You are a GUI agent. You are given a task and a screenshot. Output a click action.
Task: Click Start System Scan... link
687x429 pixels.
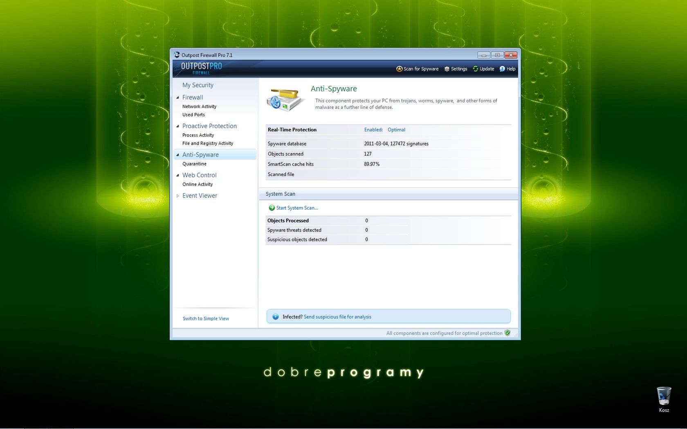(x=297, y=208)
